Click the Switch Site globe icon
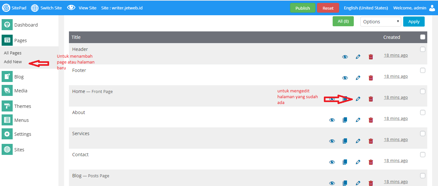The height and width of the screenshot is (186, 438). coord(35,8)
